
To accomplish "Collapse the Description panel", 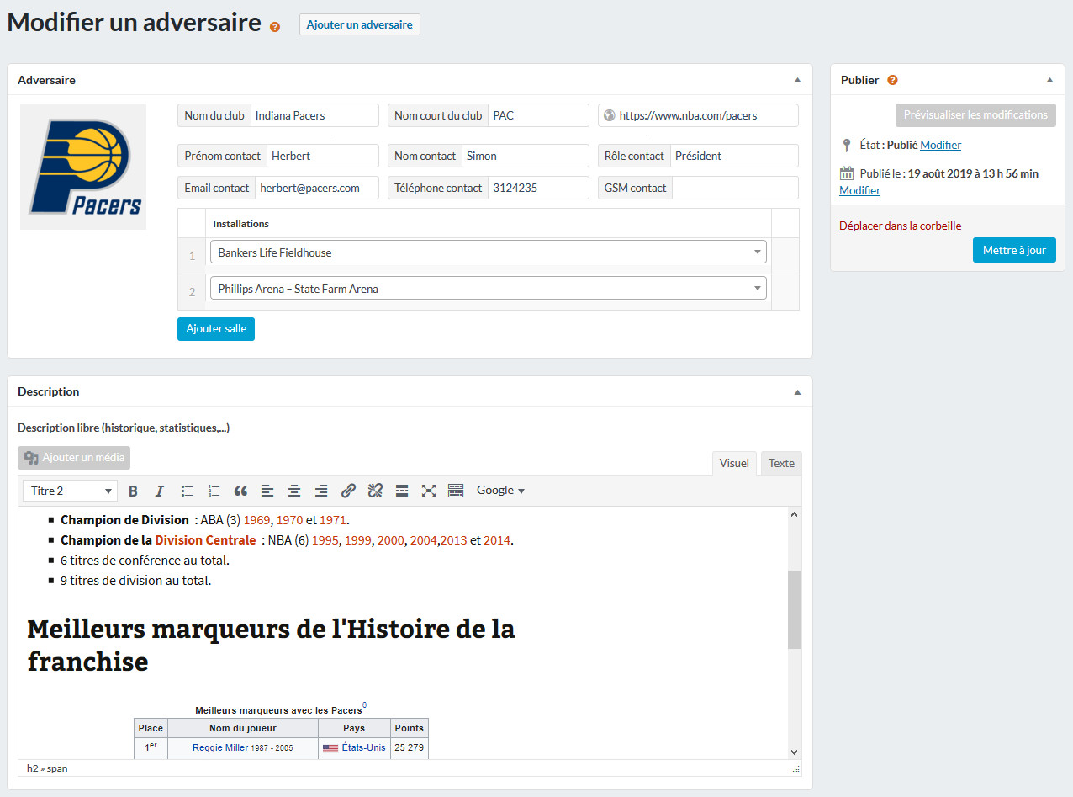I will tap(797, 391).
